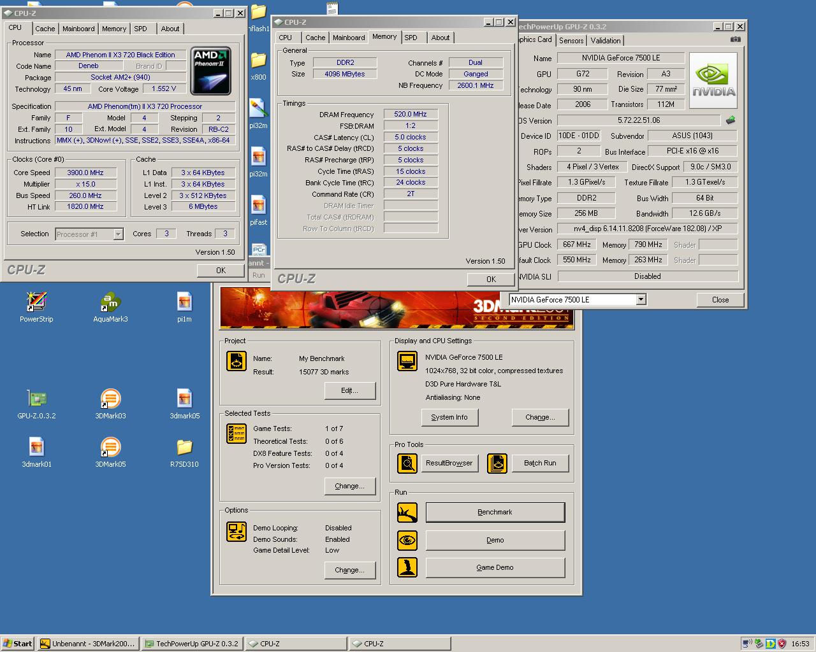Viewport: 816px width, 652px height.
Task: Click the Game Demo button
Action: [495, 567]
